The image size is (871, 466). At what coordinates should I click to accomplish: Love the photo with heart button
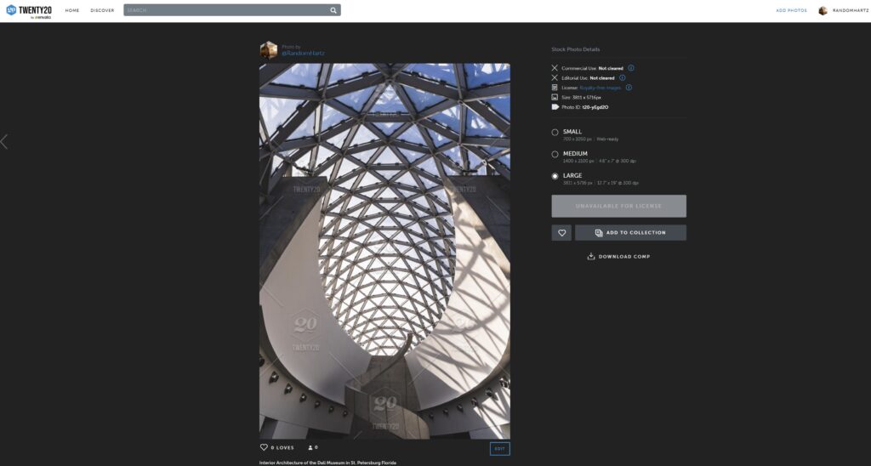pos(561,233)
